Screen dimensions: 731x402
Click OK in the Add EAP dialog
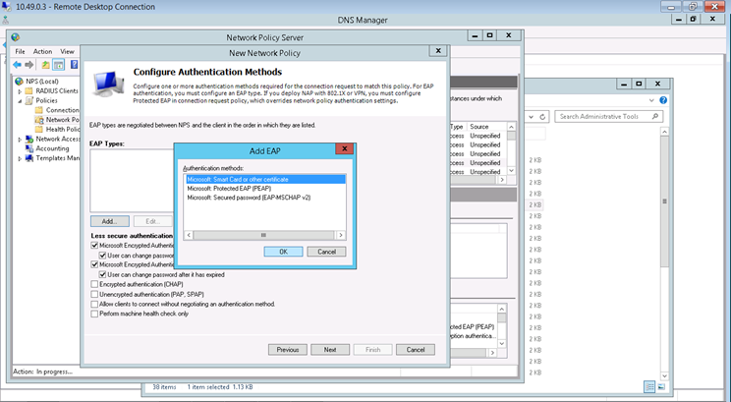pyautogui.click(x=283, y=252)
